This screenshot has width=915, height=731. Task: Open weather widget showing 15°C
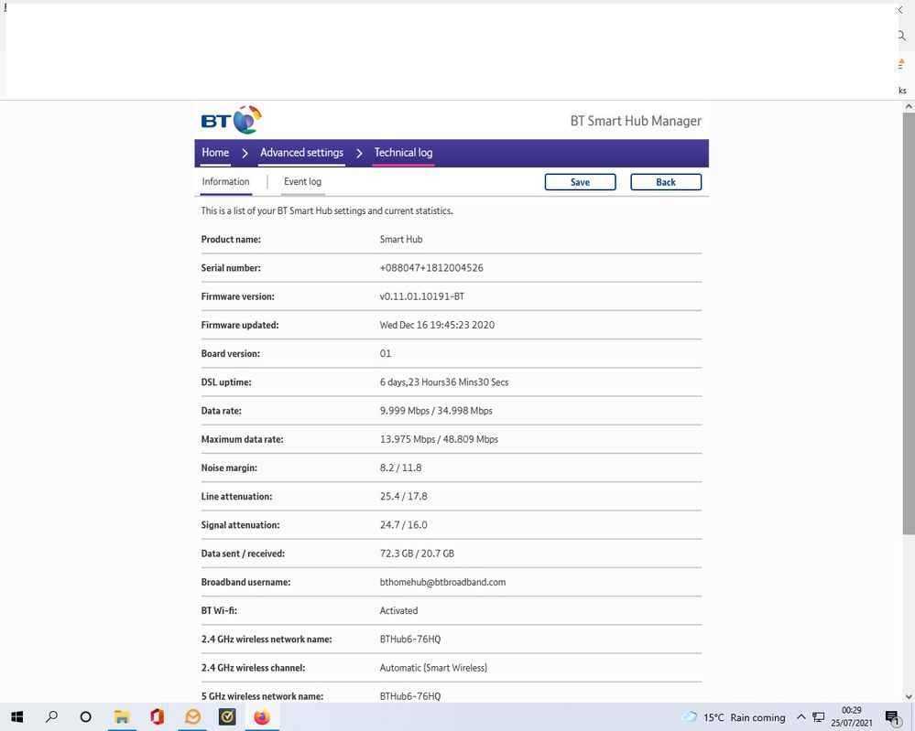click(x=735, y=717)
